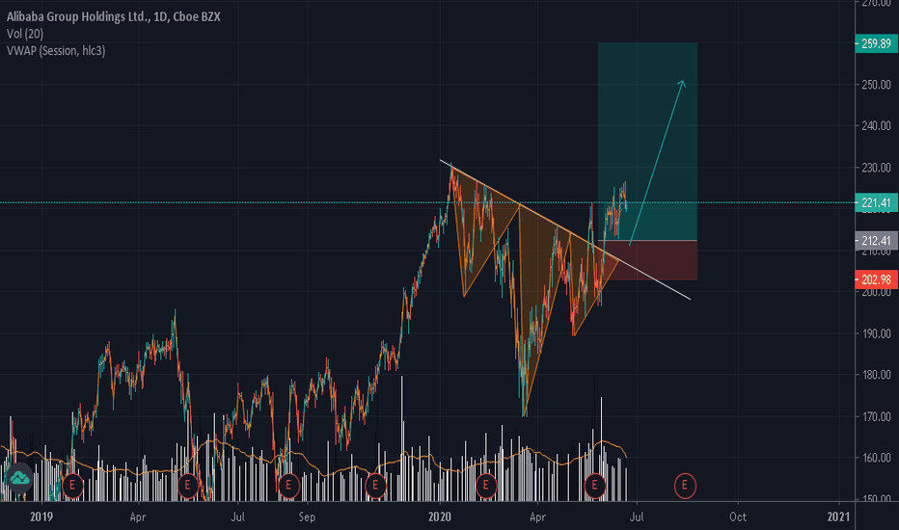Click the 240.00 price axis label
Image resolution: width=899 pixels, height=530 pixels.
876,126
